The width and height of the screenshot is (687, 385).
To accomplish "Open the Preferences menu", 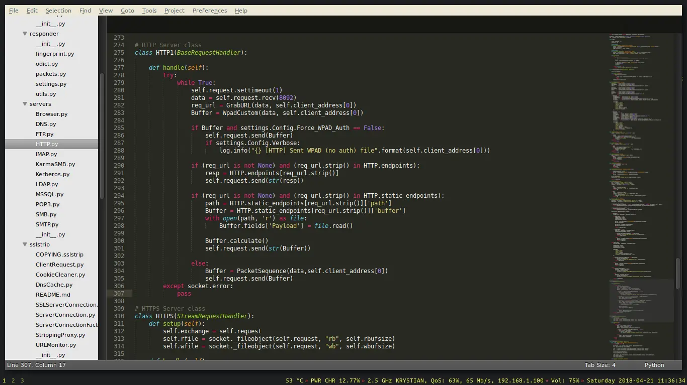I will click(x=209, y=10).
